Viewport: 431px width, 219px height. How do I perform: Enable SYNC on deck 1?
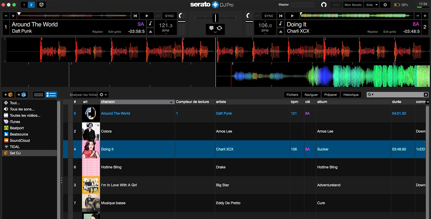coord(170,16)
